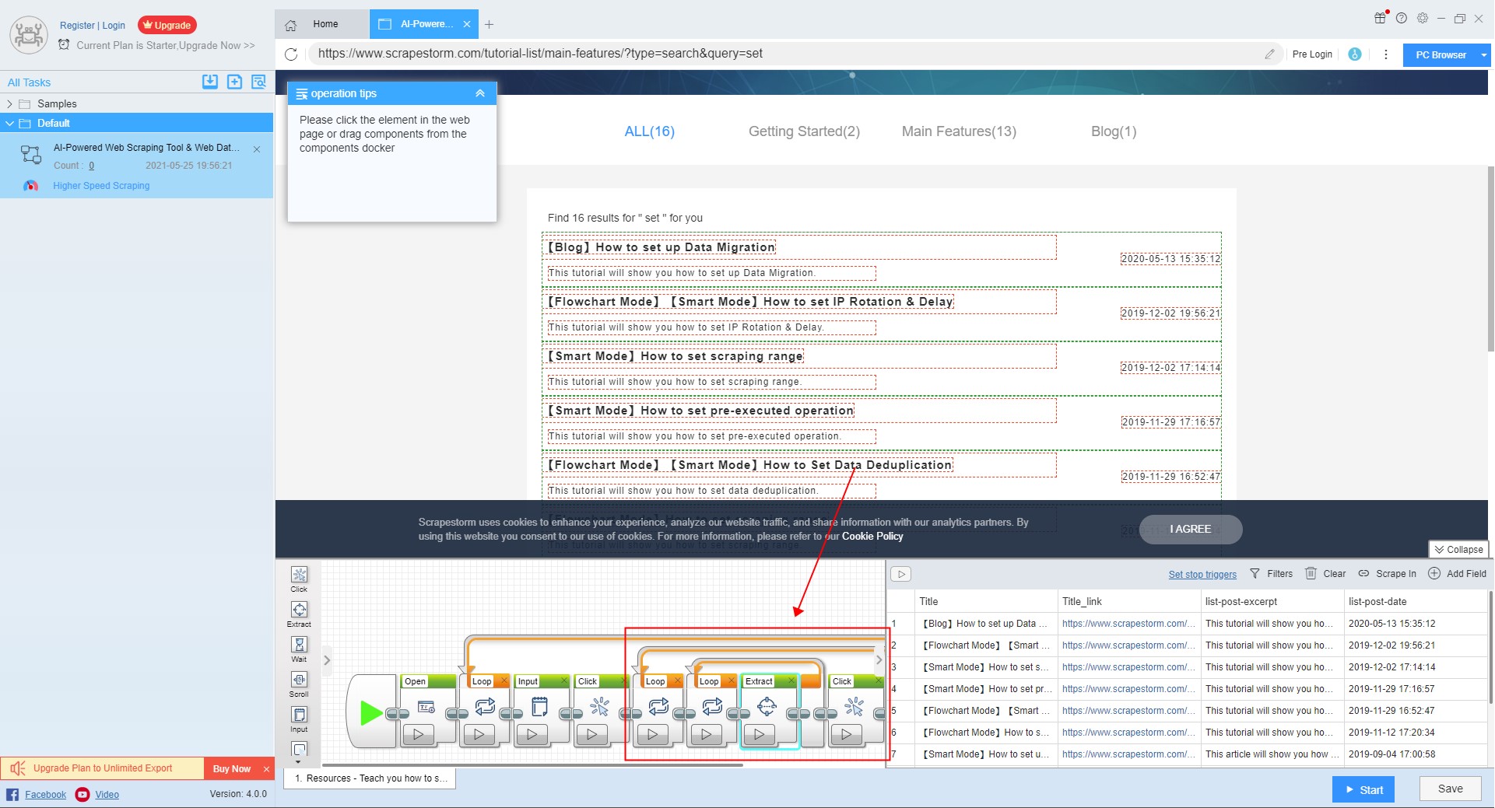1495x808 pixels.
Task: Click the Save button
Action: point(1450,789)
